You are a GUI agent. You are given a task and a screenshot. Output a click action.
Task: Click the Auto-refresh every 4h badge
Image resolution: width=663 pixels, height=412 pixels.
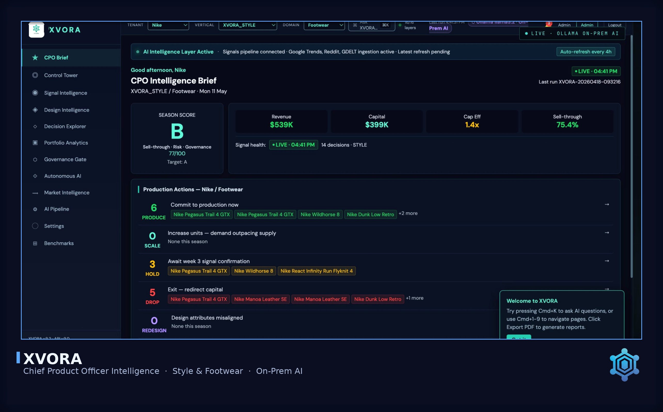[586, 52]
